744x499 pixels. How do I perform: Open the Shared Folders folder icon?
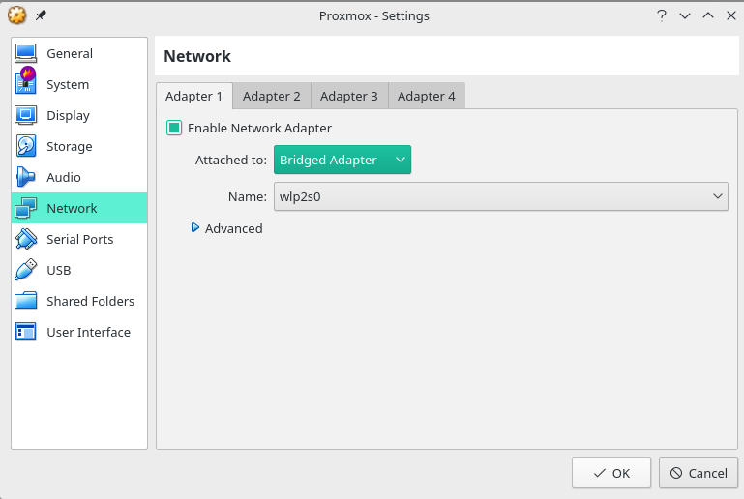[x=25, y=301]
